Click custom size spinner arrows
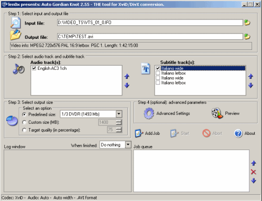The height and width of the screenshot is (201, 262). click(119, 122)
